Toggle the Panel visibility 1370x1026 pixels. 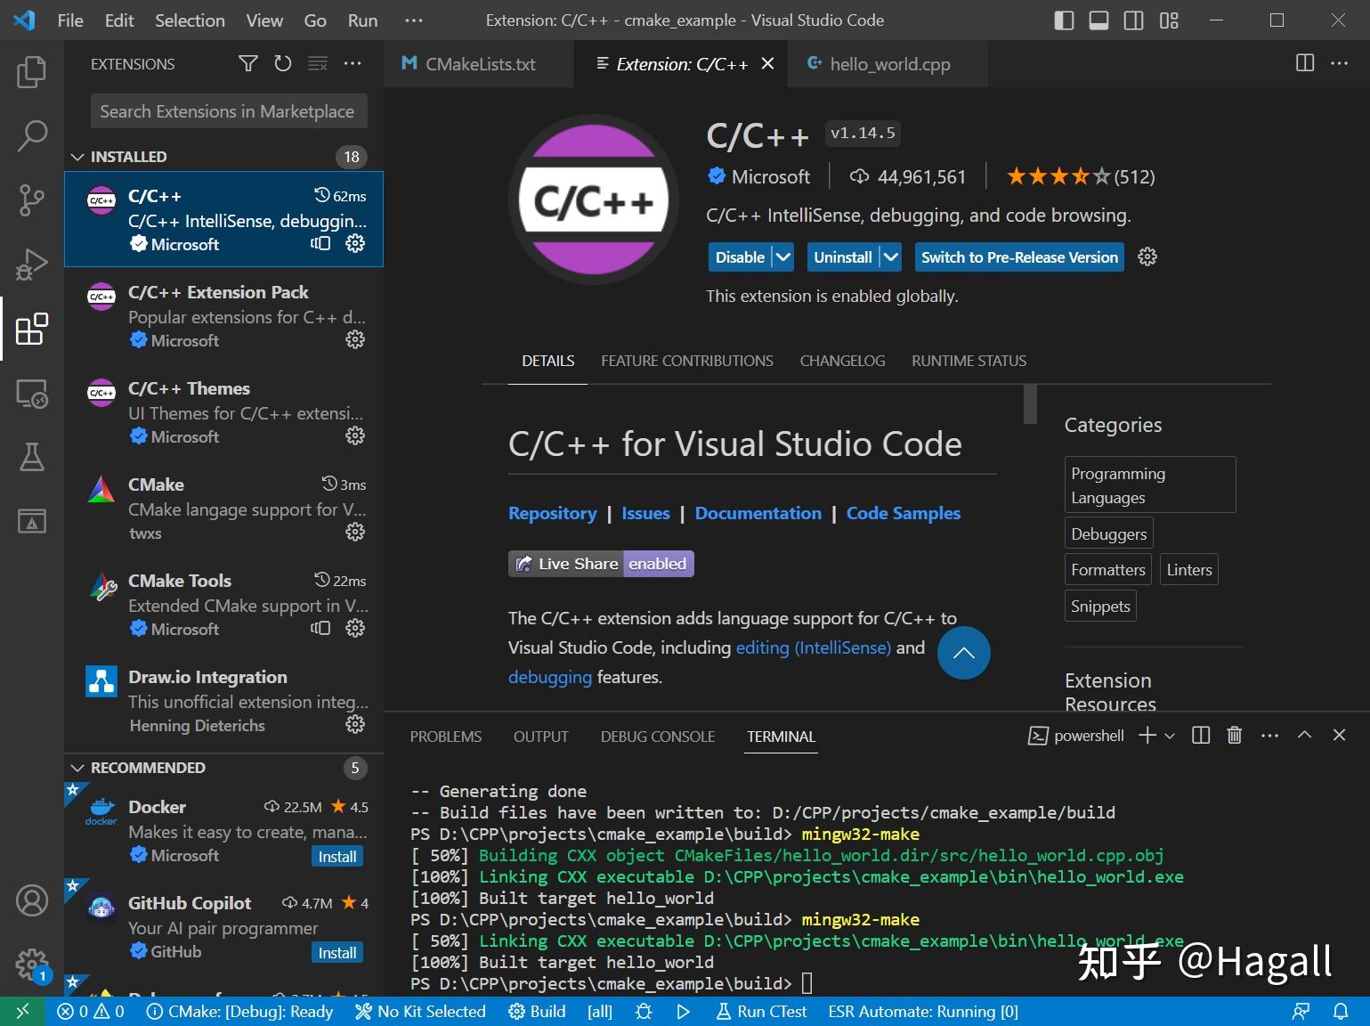click(x=1098, y=20)
